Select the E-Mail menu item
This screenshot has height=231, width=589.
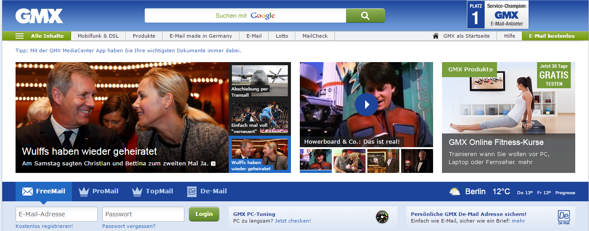pos(254,36)
